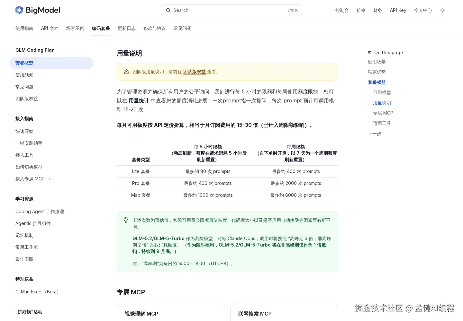The width and height of the screenshot is (463, 321).
Task: Click the 用量统计 link in paragraph
Action: [x=139, y=101]
